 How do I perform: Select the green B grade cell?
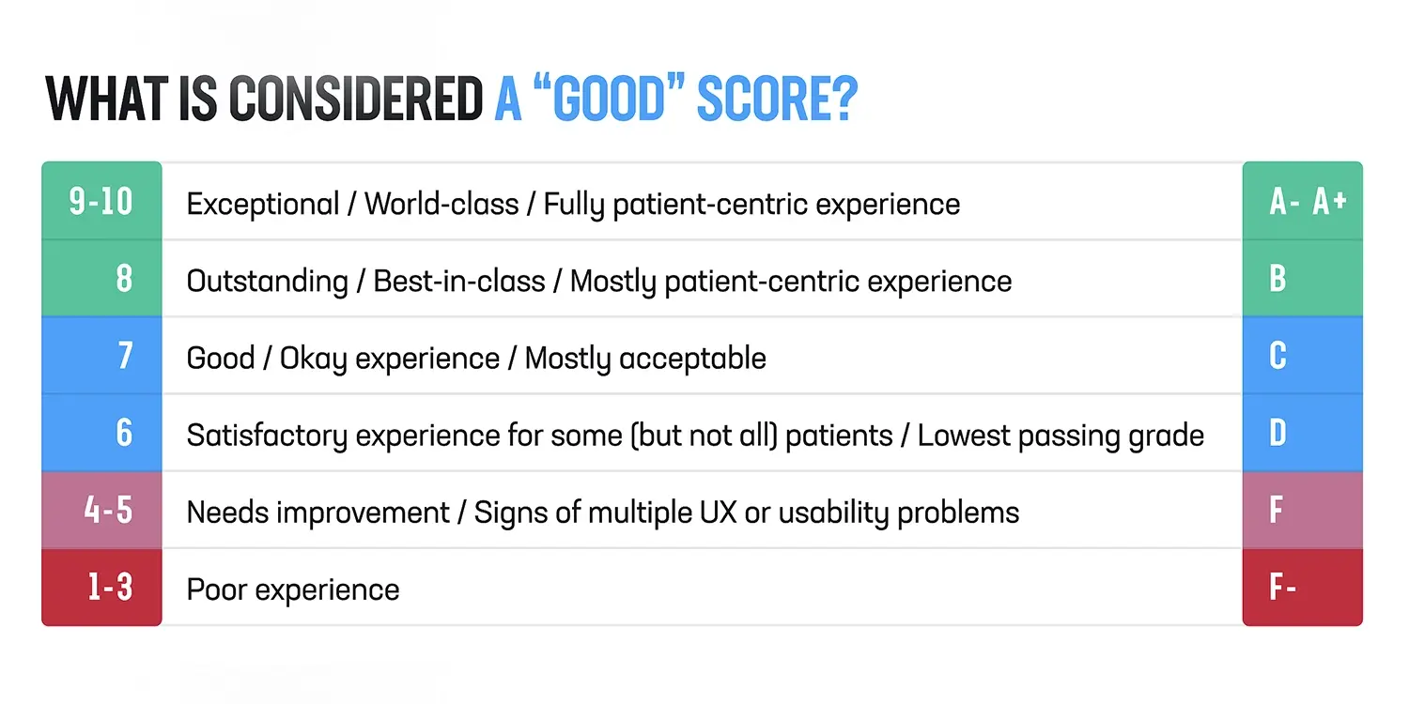1303,280
